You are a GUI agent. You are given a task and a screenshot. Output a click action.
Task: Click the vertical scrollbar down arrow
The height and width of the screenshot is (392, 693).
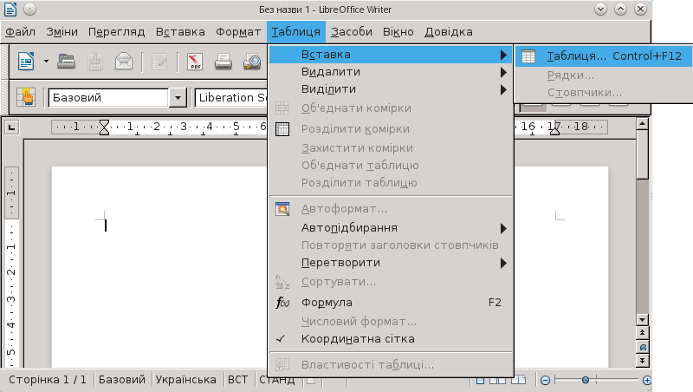click(642, 319)
